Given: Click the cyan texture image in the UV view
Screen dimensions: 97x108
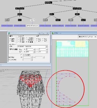Looking at the screenshot, I should click(x=72, y=49).
